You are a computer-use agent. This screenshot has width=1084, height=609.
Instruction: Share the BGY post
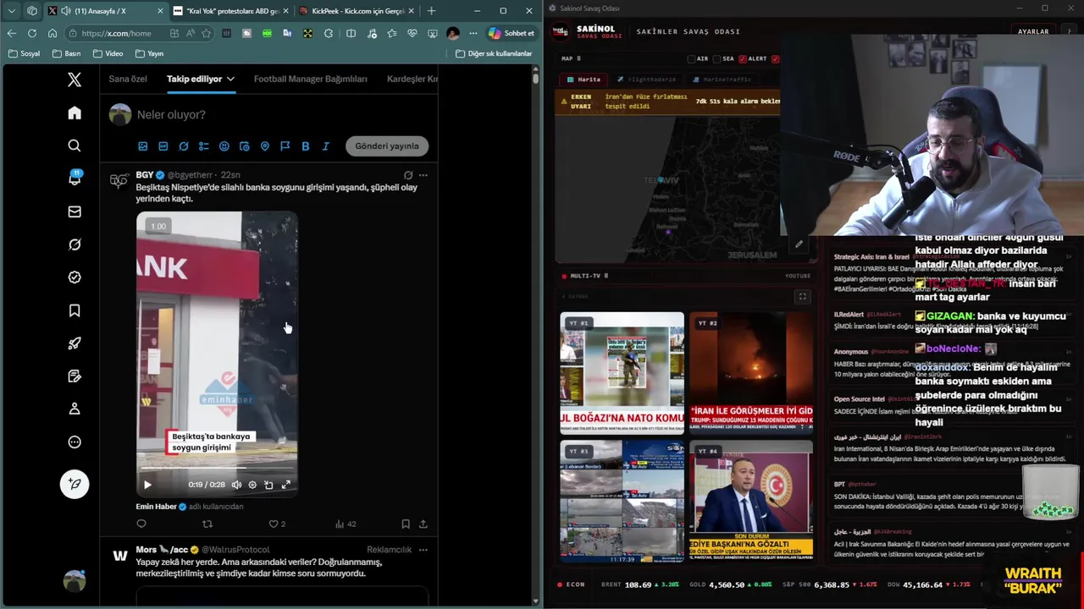(x=423, y=524)
